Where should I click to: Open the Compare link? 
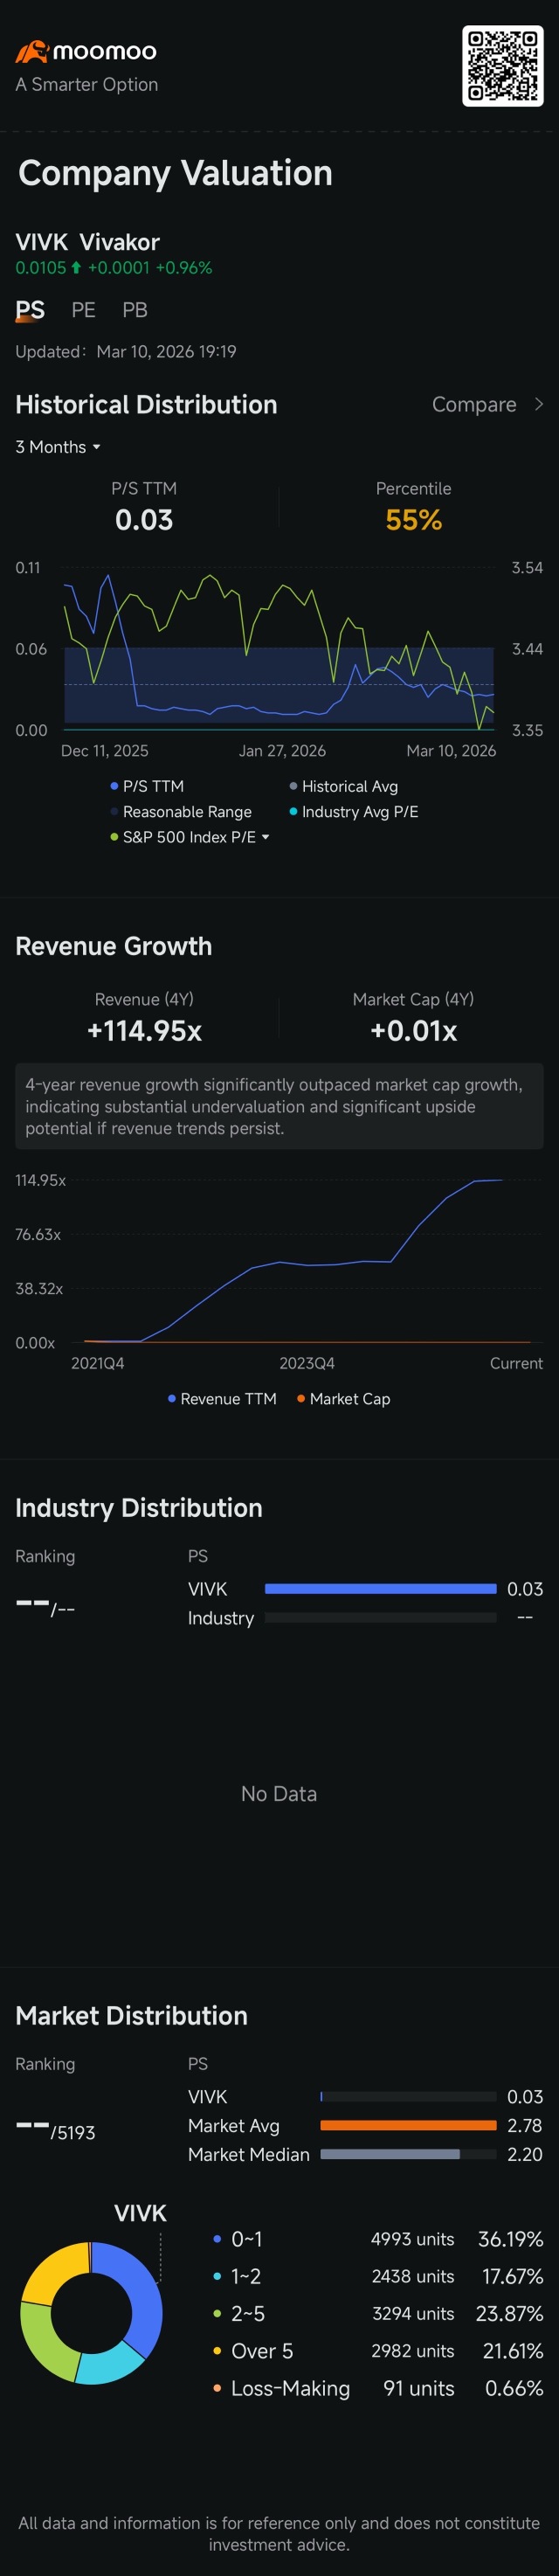474,404
